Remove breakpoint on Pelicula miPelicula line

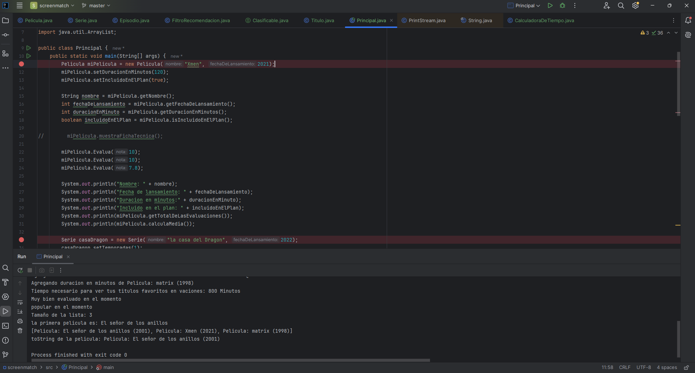[x=21, y=64]
